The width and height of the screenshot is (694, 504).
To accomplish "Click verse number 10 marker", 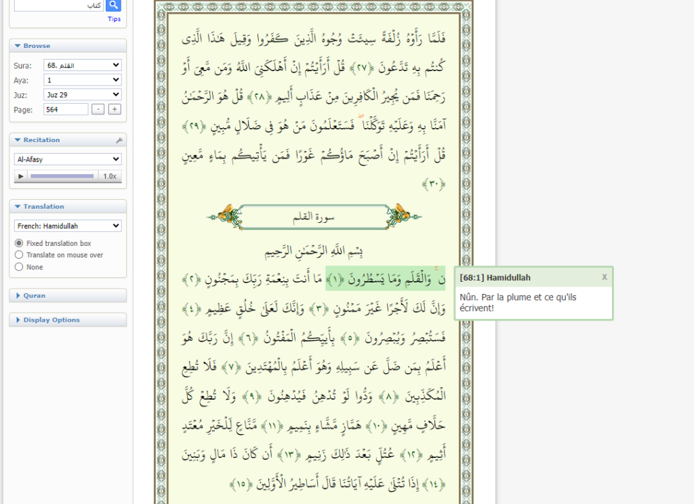I will (x=376, y=427).
